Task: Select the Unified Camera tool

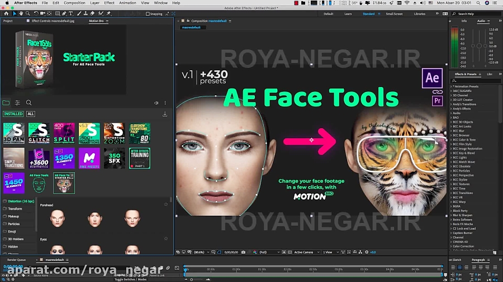Action: 42,14
